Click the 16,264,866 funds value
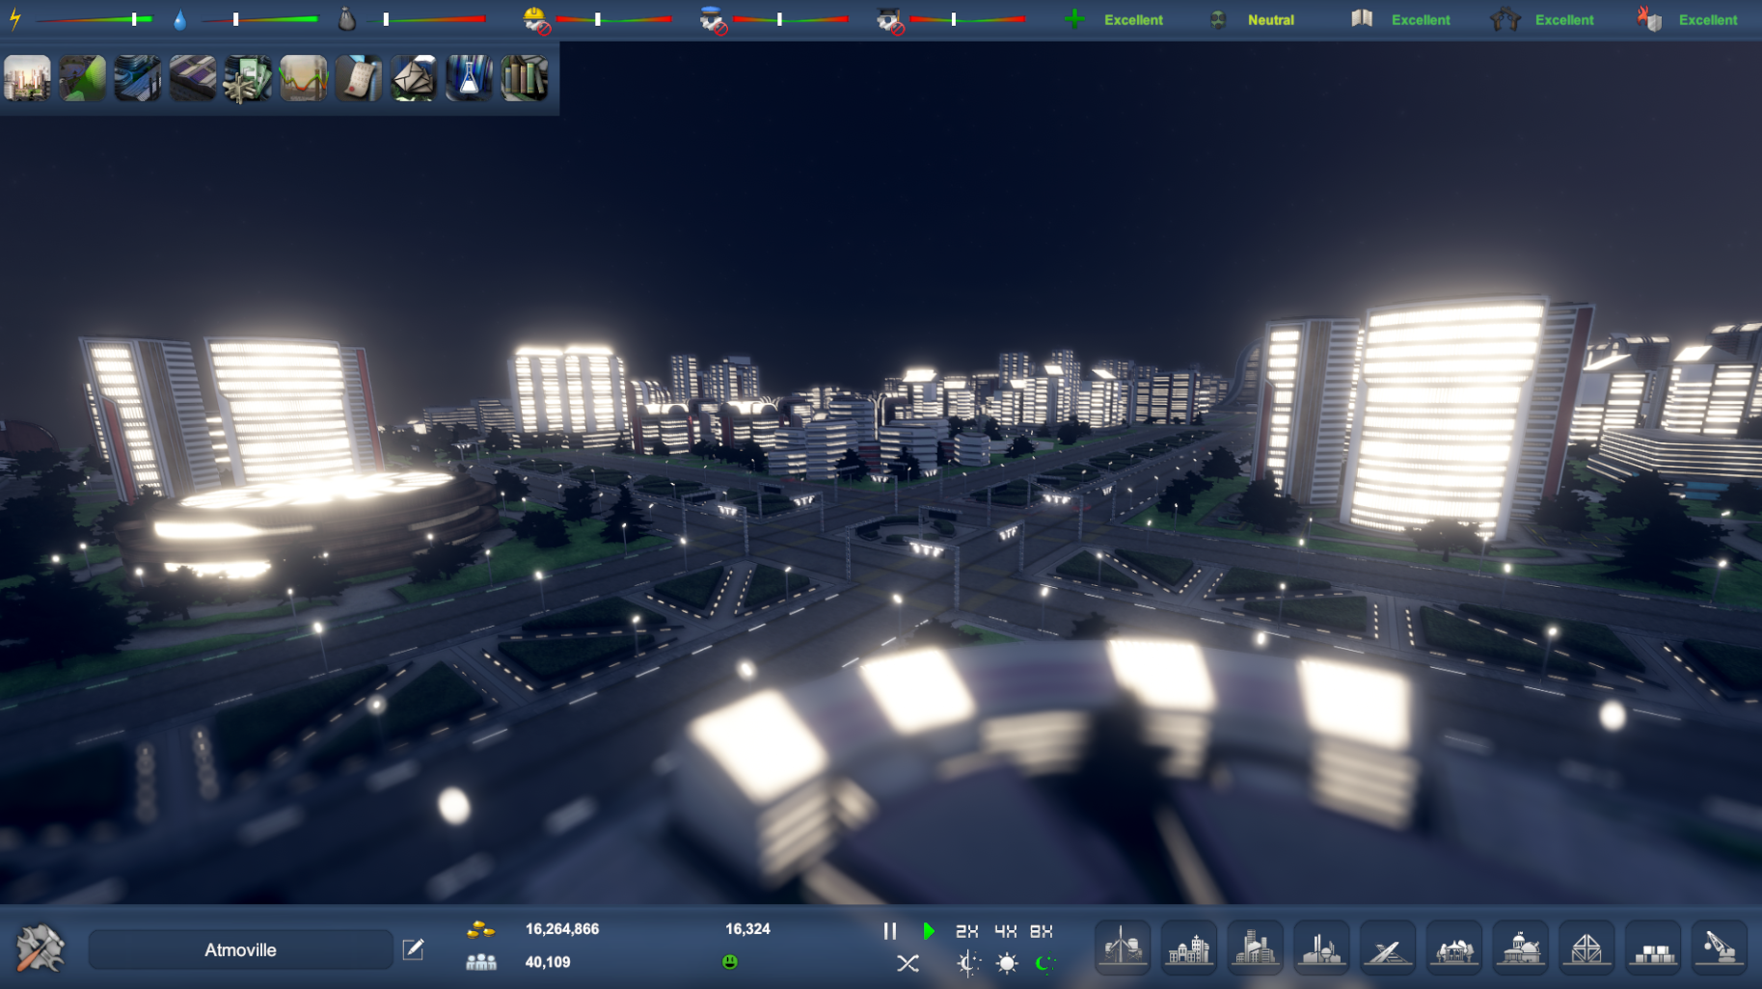Screen dimensions: 1762x989 point(562,929)
